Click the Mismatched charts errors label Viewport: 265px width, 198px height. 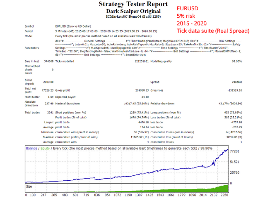32,70
